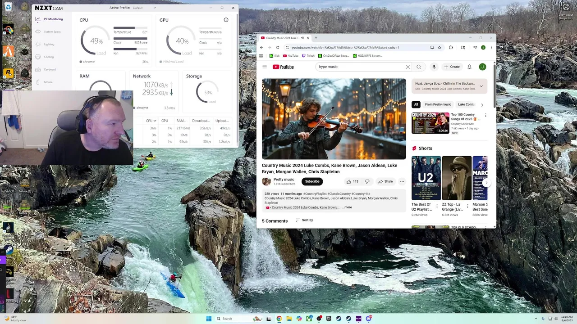
Task: Open Chrome extensions puzzle icon
Action: [451, 47]
